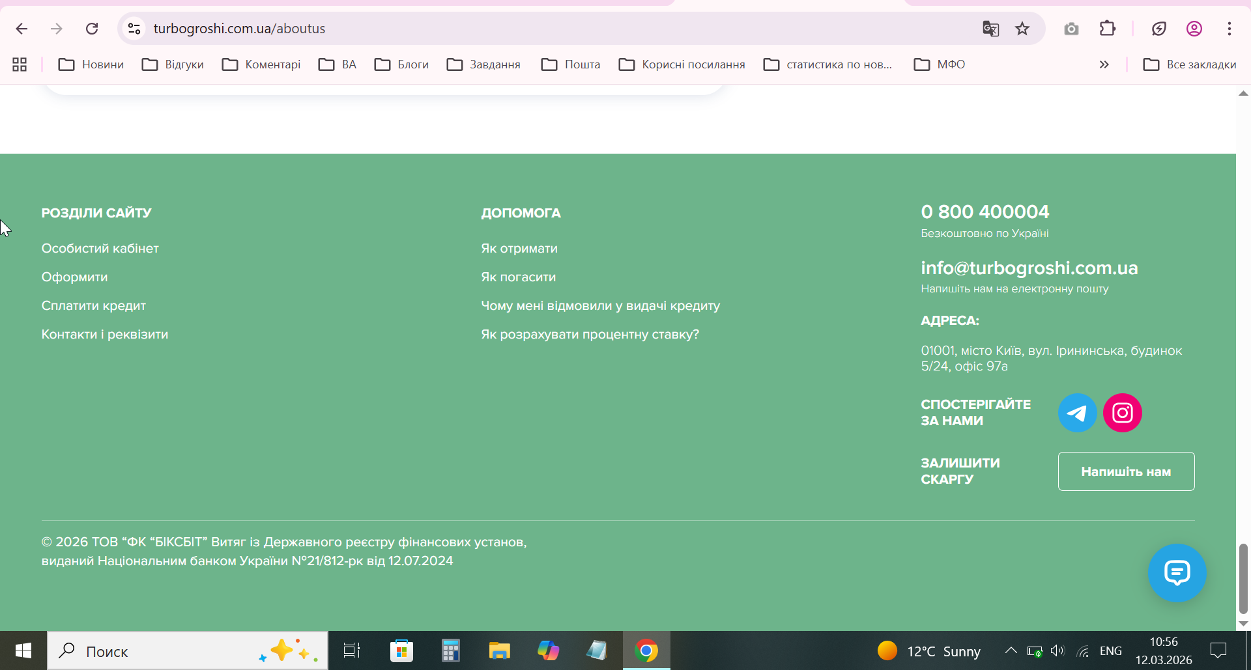Open the Wi-Fi network icon
The height and width of the screenshot is (670, 1251).
click(x=1083, y=650)
